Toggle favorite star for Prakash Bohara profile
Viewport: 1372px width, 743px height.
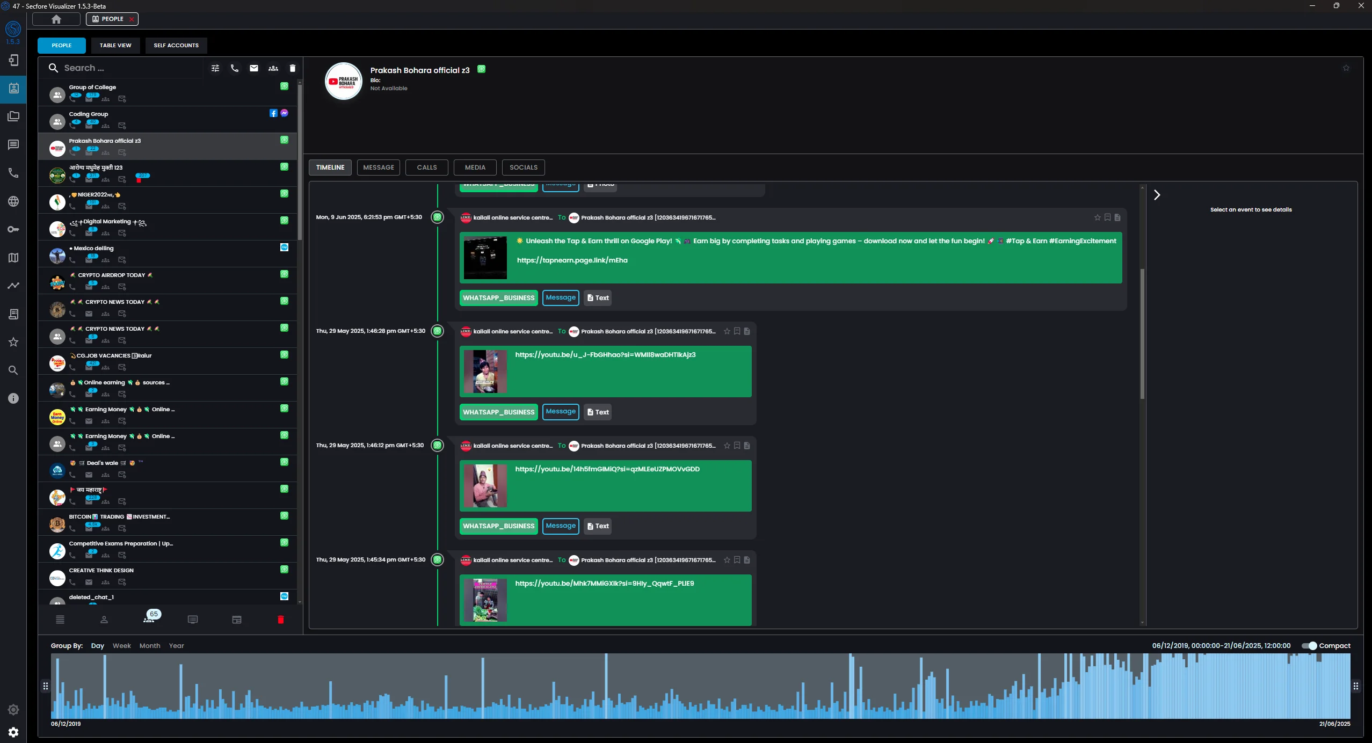(x=1346, y=68)
